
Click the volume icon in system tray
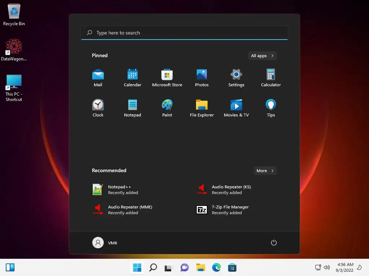coord(326,267)
